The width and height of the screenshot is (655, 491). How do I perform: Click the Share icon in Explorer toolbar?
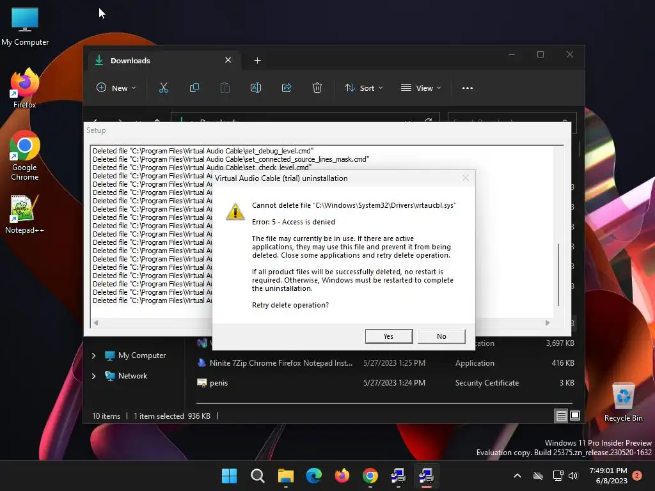coord(287,88)
